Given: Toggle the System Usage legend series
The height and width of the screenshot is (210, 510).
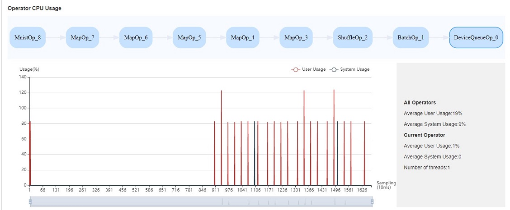Looking at the screenshot, I should tap(350, 69).
